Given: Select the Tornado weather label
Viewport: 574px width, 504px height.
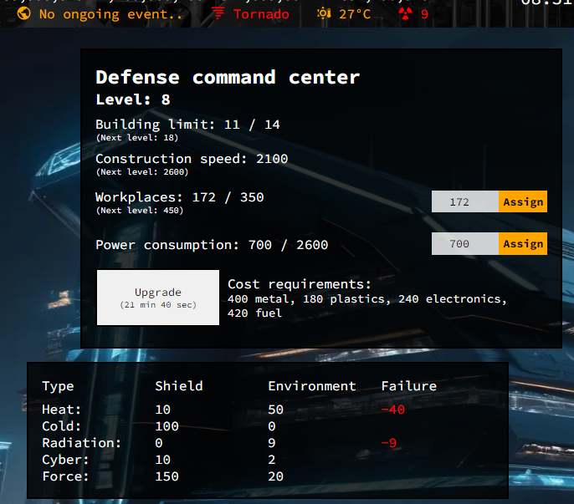Looking at the screenshot, I should click(261, 14).
